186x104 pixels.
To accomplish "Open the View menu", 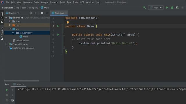I will (19, 2).
